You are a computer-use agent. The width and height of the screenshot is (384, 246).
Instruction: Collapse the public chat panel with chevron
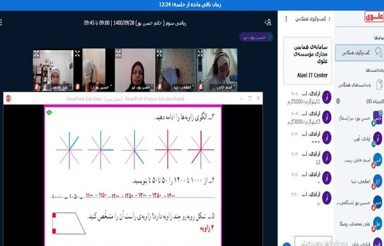click(x=329, y=19)
